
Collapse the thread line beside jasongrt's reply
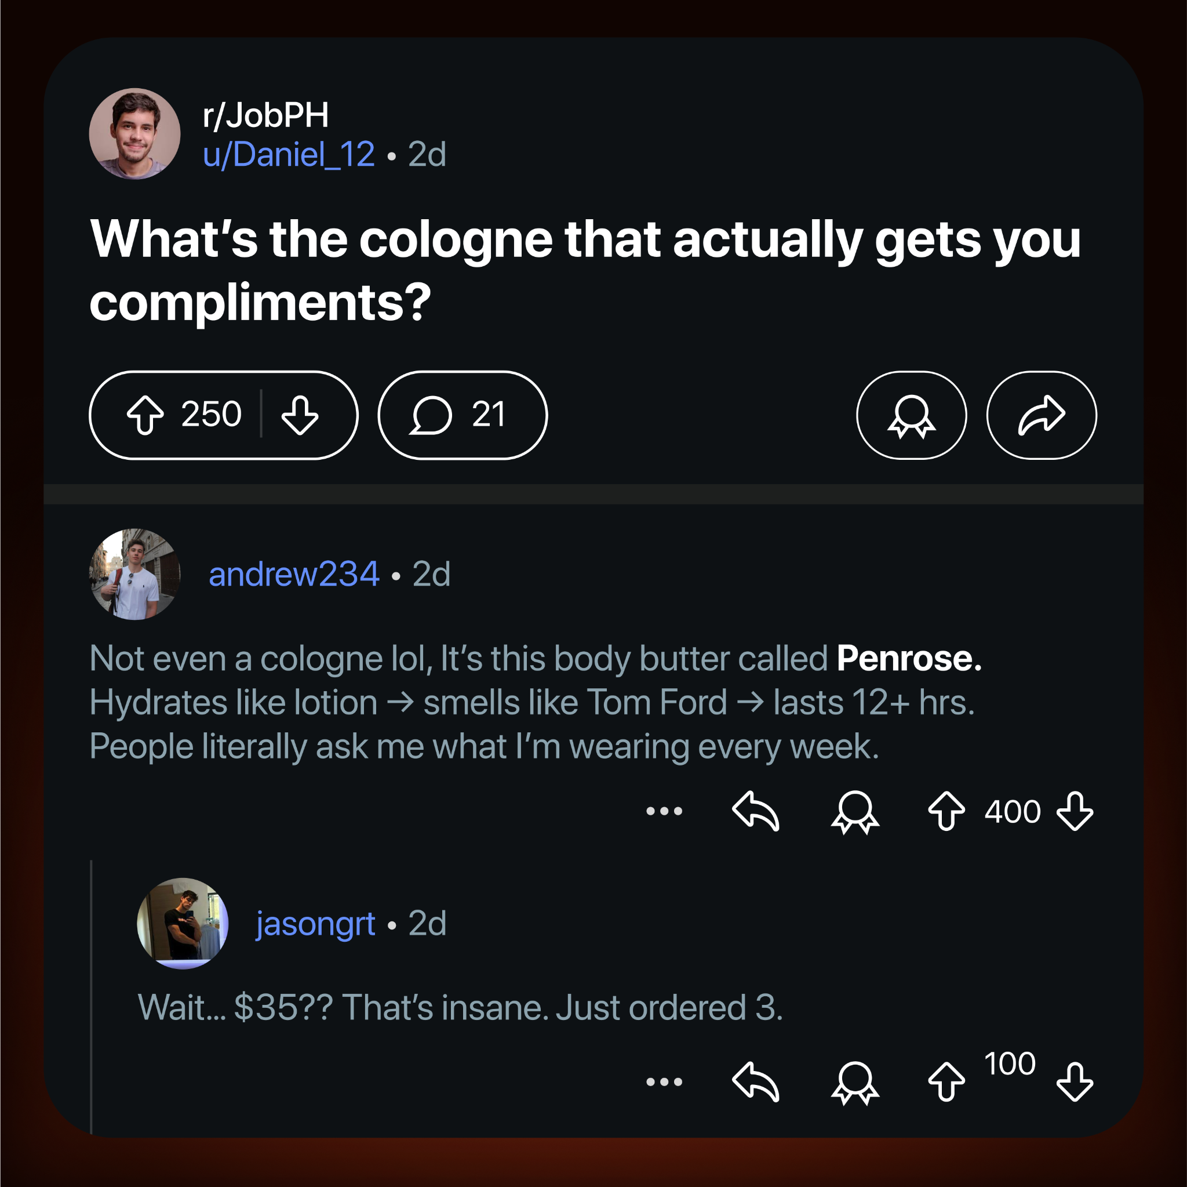click(91, 997)
